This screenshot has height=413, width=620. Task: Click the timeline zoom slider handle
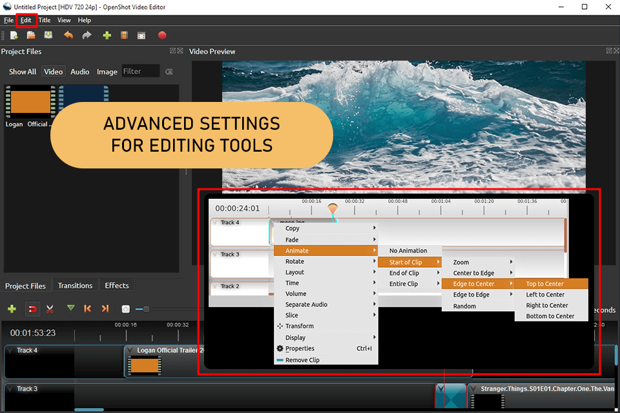[x=147, y=309]
